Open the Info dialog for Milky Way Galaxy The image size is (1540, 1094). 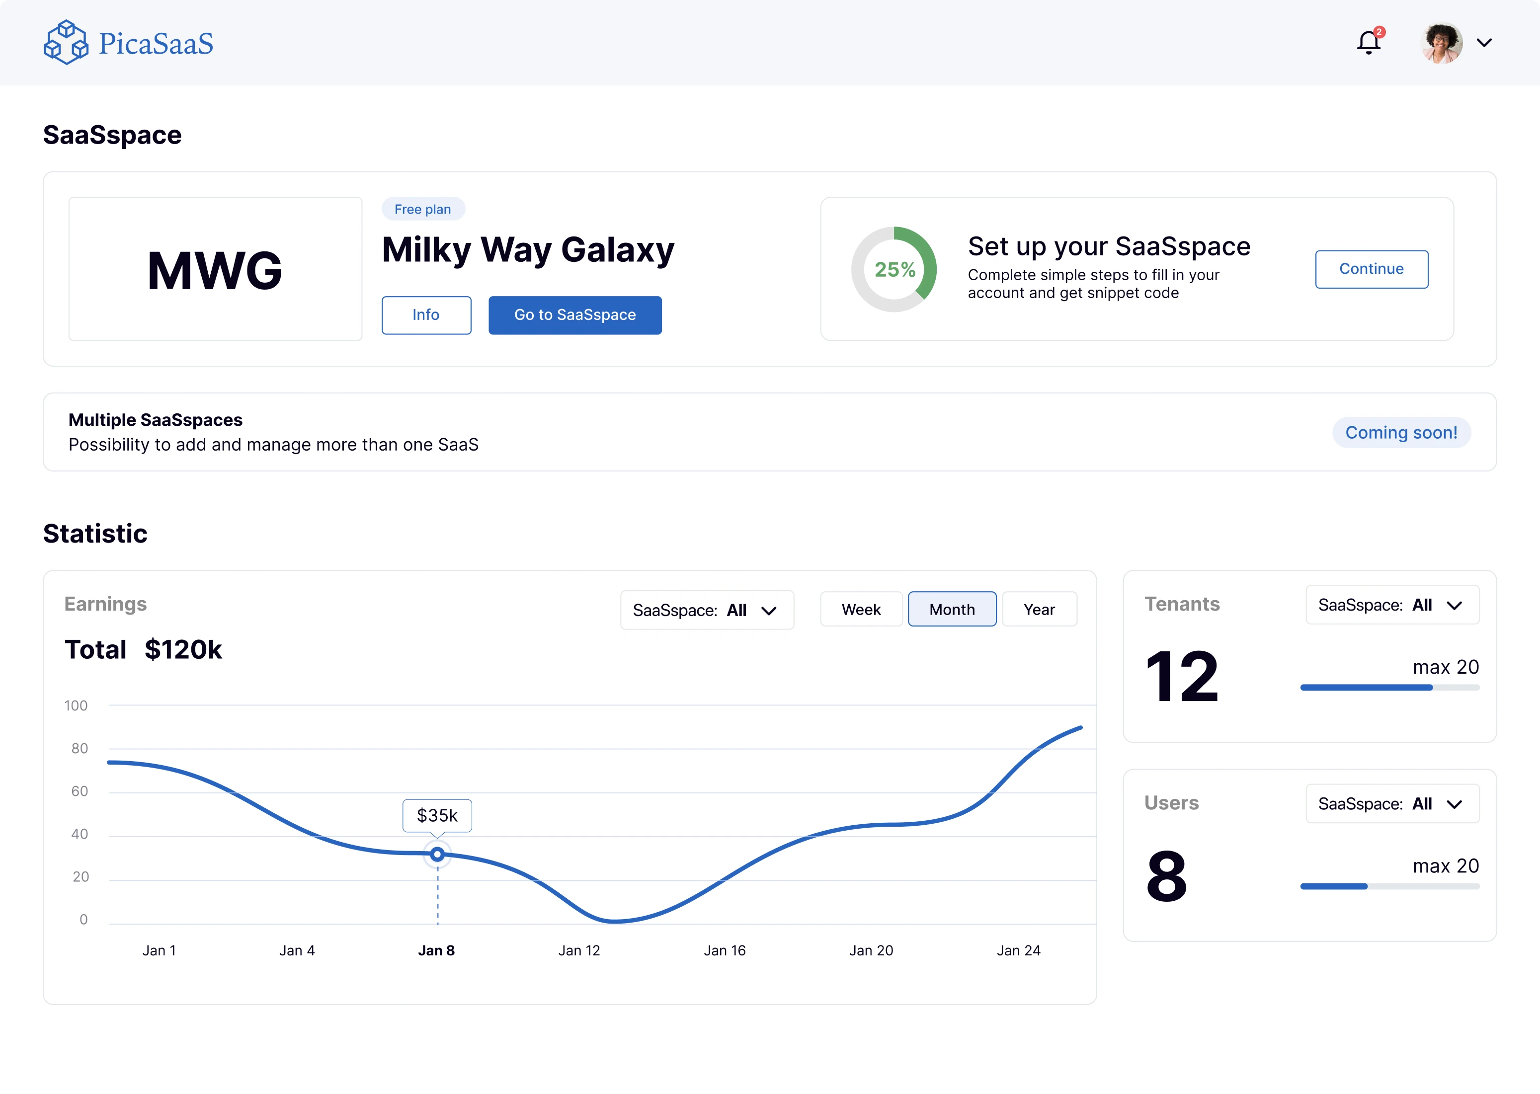(x=426, y=314)
